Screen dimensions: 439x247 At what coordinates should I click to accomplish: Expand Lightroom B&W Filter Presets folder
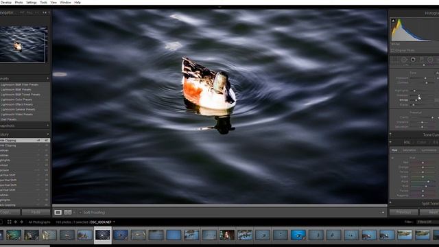[x=19, y=84]
